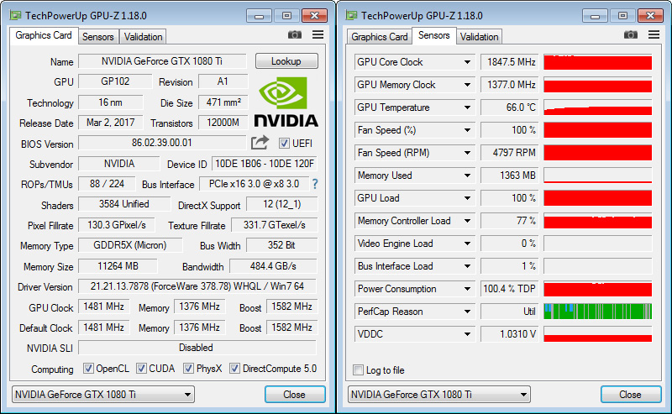Click the Bus Interface question mark icon
672x414 pixels.
point(315,184)
